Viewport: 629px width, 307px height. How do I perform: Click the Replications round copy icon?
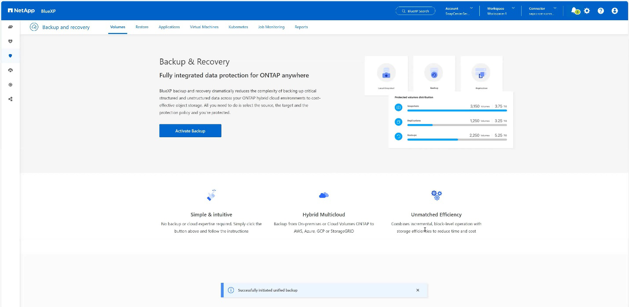(398, 122)
